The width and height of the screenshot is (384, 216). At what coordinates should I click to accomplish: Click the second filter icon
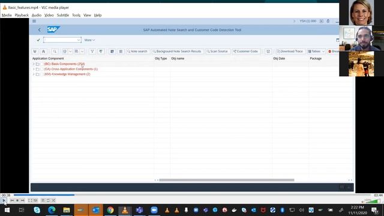[x=101, y=52]
